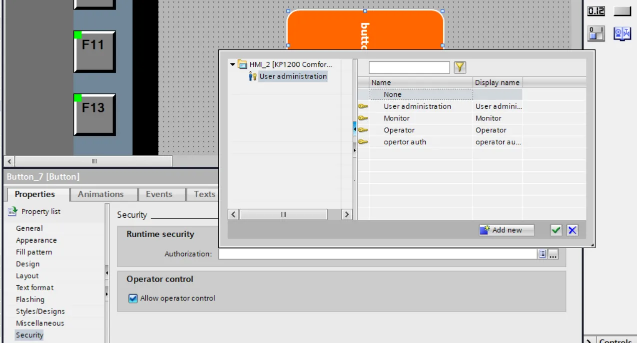Viewport: 637px width, 343px height.
Task: Confirm selection with the green checkmark
Action: click(556, 230)
